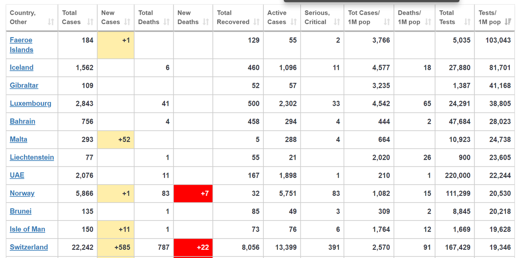Viewport: 518px width, 258px height.
Task: Sort table by Active Cases arrows
Action: pos(294,22)
